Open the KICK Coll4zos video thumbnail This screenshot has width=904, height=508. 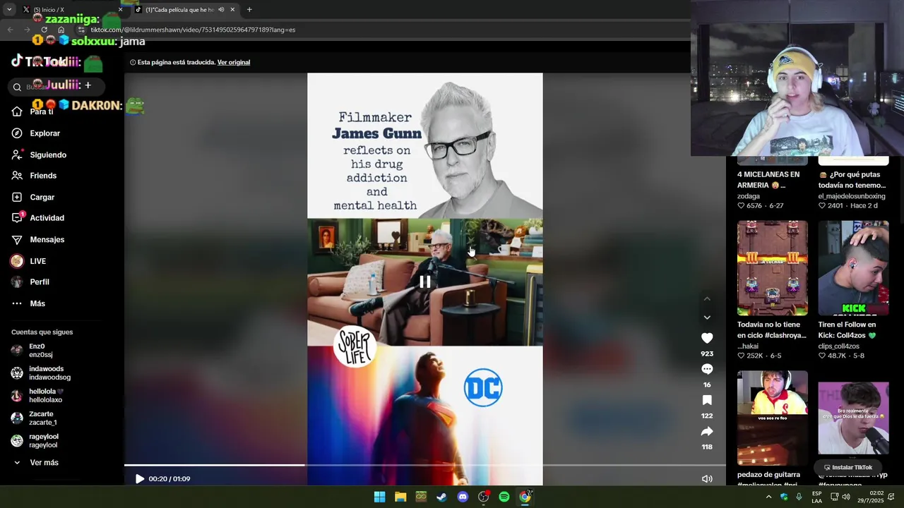click(853, 268)
